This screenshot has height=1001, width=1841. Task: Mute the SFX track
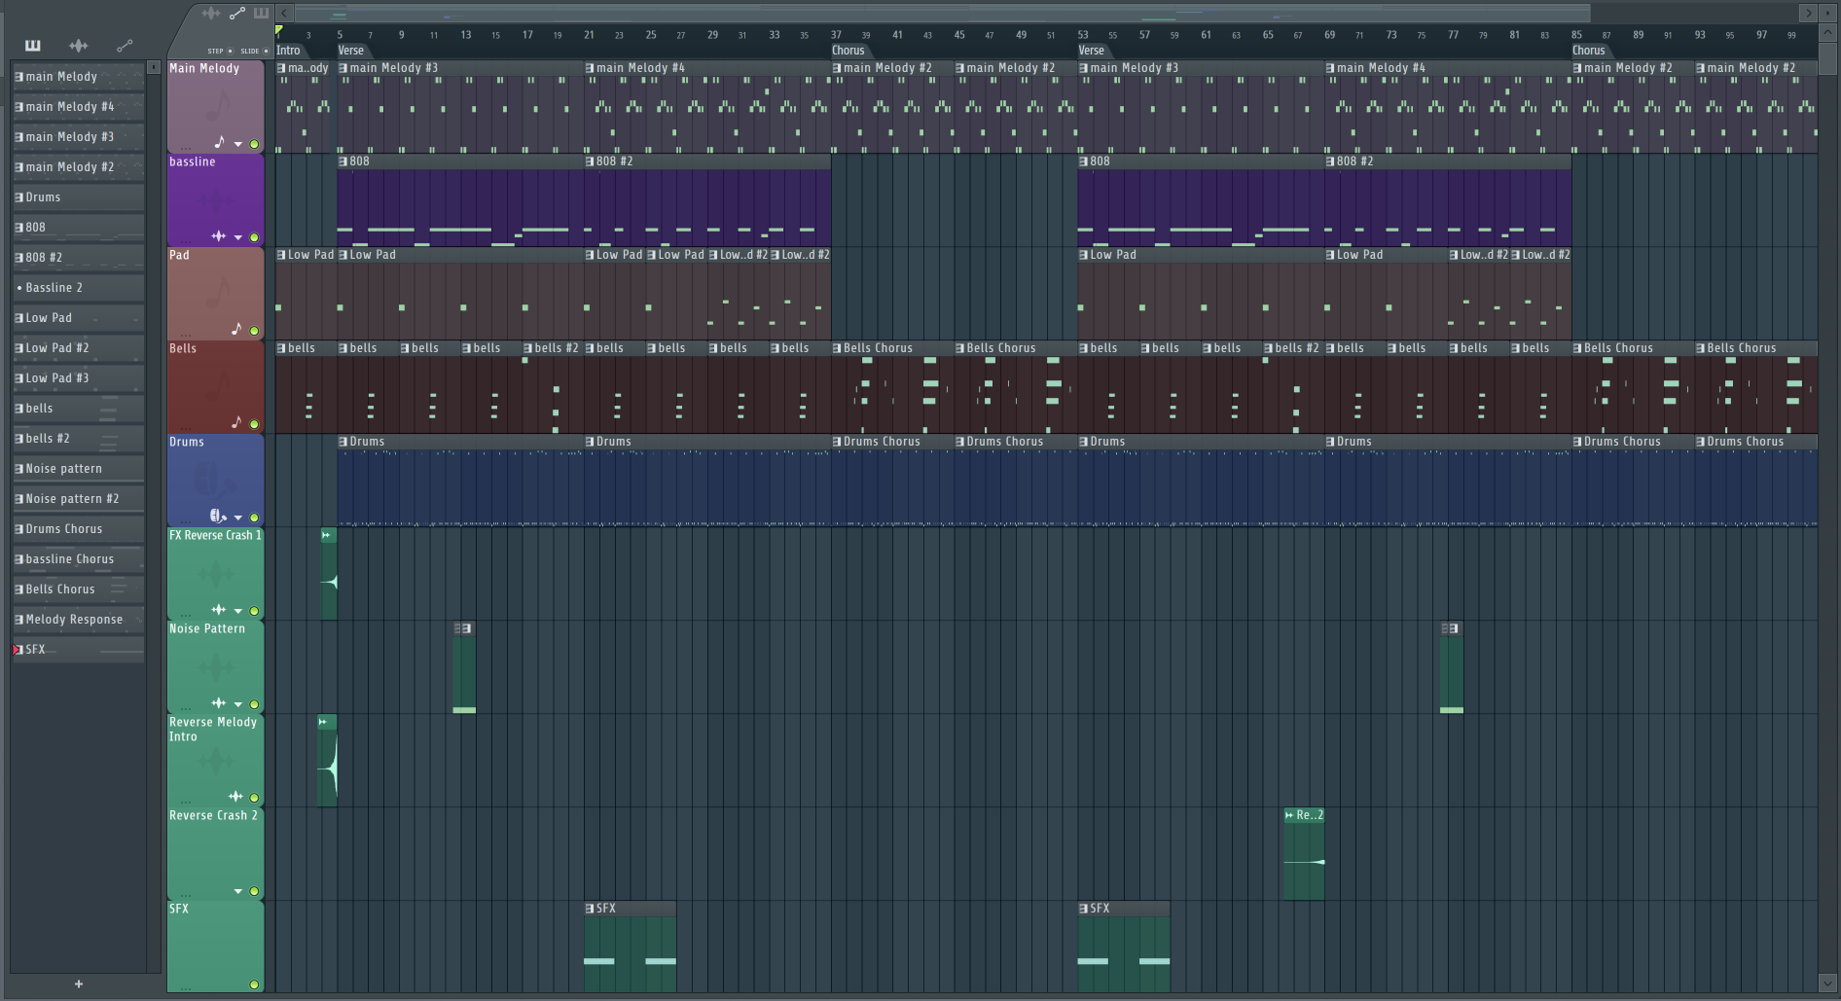point(254,984)
